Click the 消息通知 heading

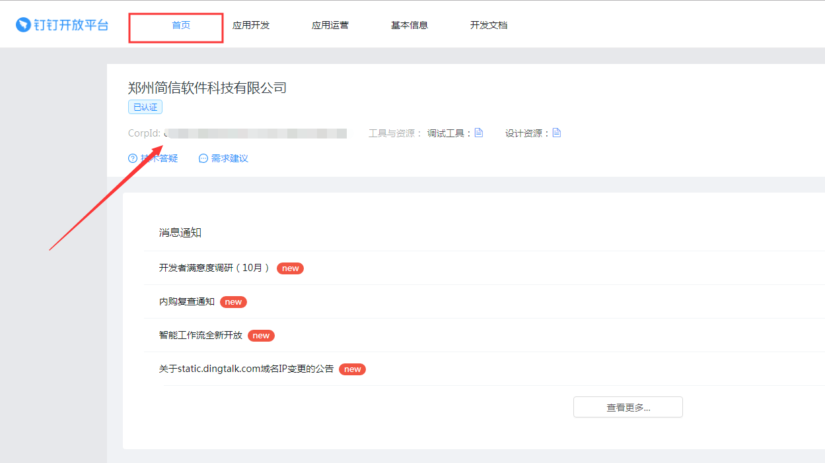[x=180, y=233]
